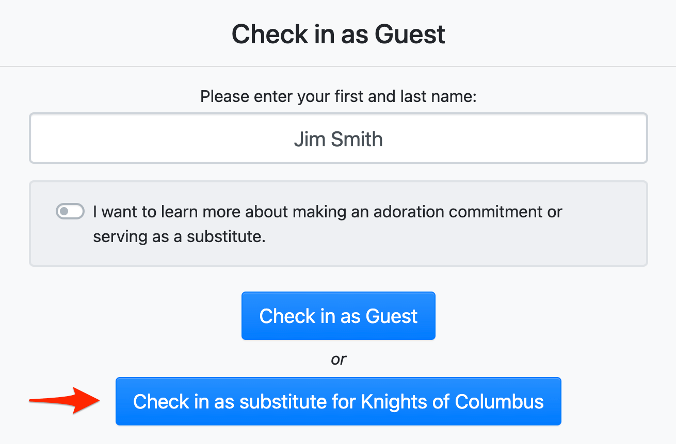Toggle the adoration commitment switch
This screenshot has width=676, height=444.
click(x=70, y=212)
